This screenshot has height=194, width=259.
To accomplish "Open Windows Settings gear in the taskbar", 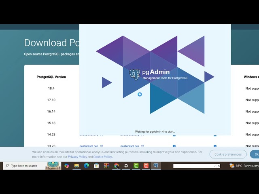I will pyautogui.click(x=126, y=166).
